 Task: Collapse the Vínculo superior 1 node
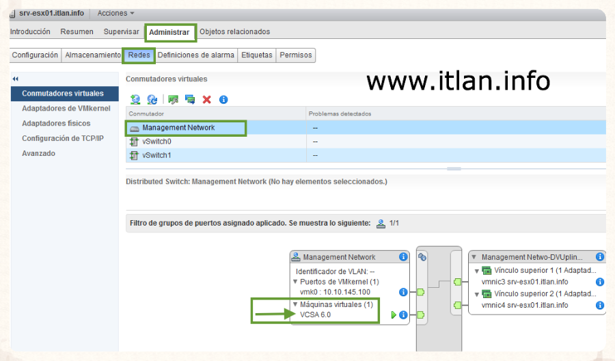(477, 271)
